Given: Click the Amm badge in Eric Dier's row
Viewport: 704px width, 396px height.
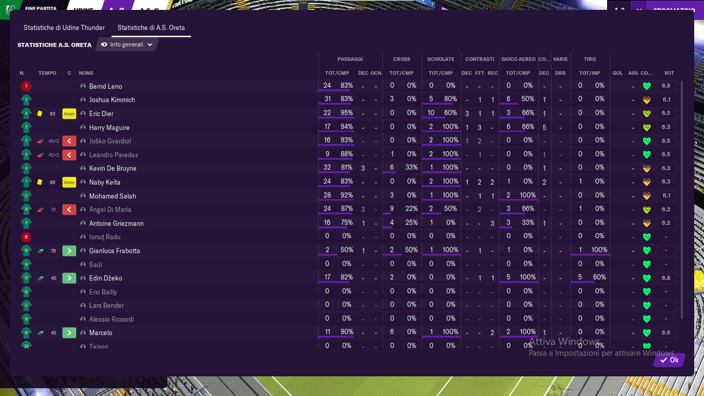Looking at the screenshot, I should (x=69, y=114).
